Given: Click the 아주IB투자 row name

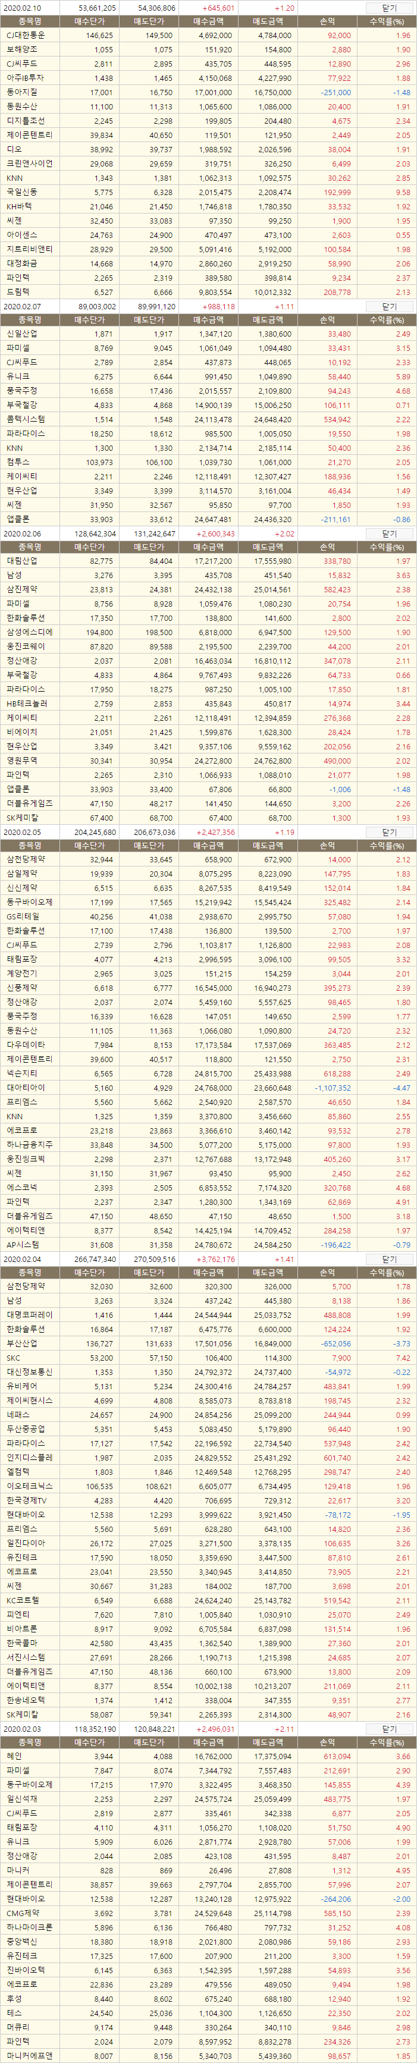Looking at the screenshot, I should click(25, 78).
